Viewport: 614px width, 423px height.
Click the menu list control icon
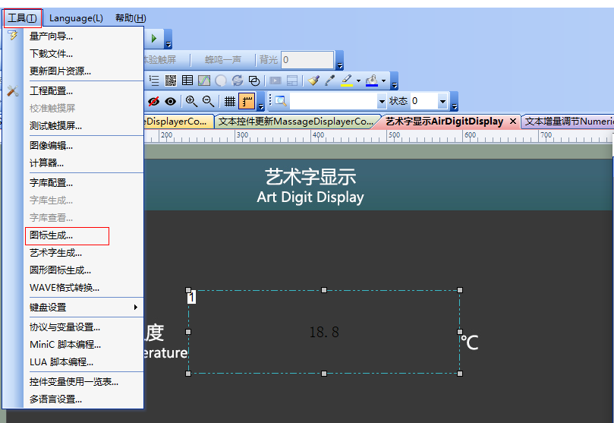point(154,80)
